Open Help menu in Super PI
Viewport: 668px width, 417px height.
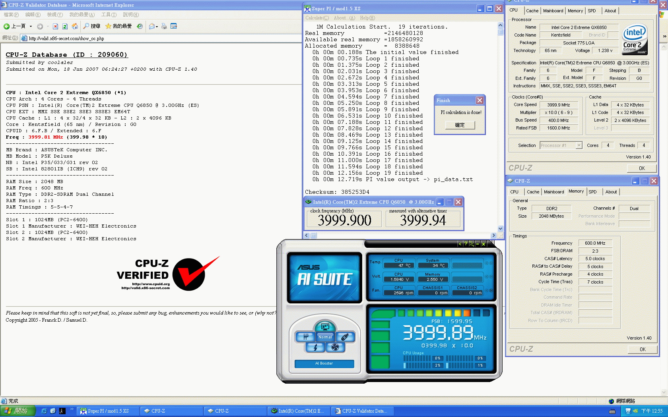[x=367, y=18]
